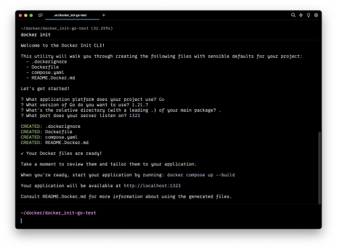Viewport: 337px width, 249px height.
Task: Click the answer 'Go' for application platform
Action: point(162,100)
